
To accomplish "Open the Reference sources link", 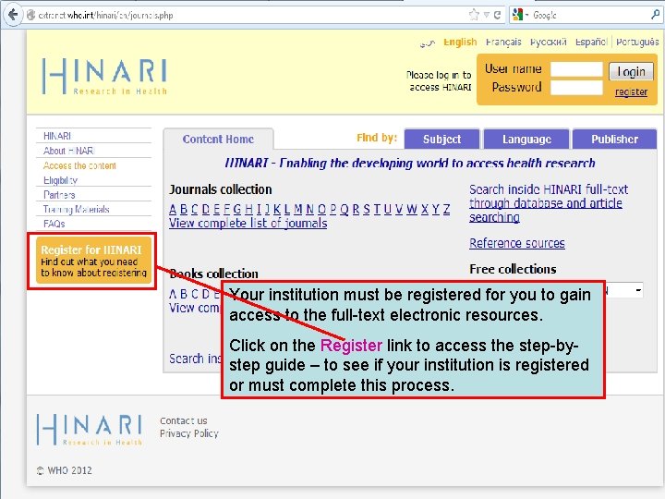I will point(517,243).
